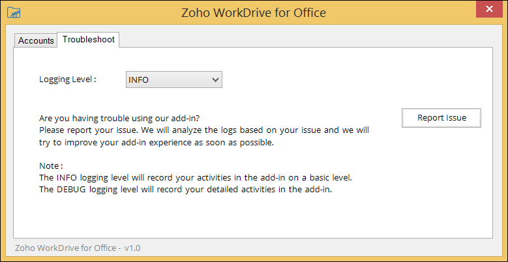Image resolution: width=508 pixels, height=262 pixels.
Task: Click the Zoho WorkDrive app icon in title bar
Action: click(x=13, y=12)
